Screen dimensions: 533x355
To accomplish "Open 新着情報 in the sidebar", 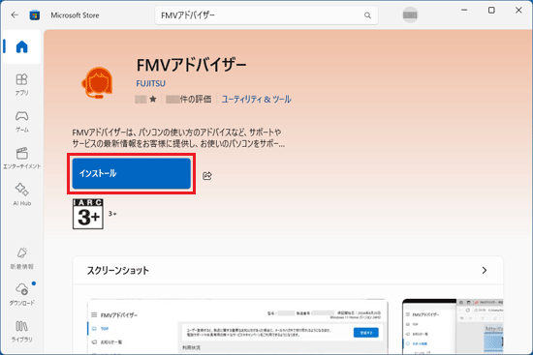I will pos(21,258).
